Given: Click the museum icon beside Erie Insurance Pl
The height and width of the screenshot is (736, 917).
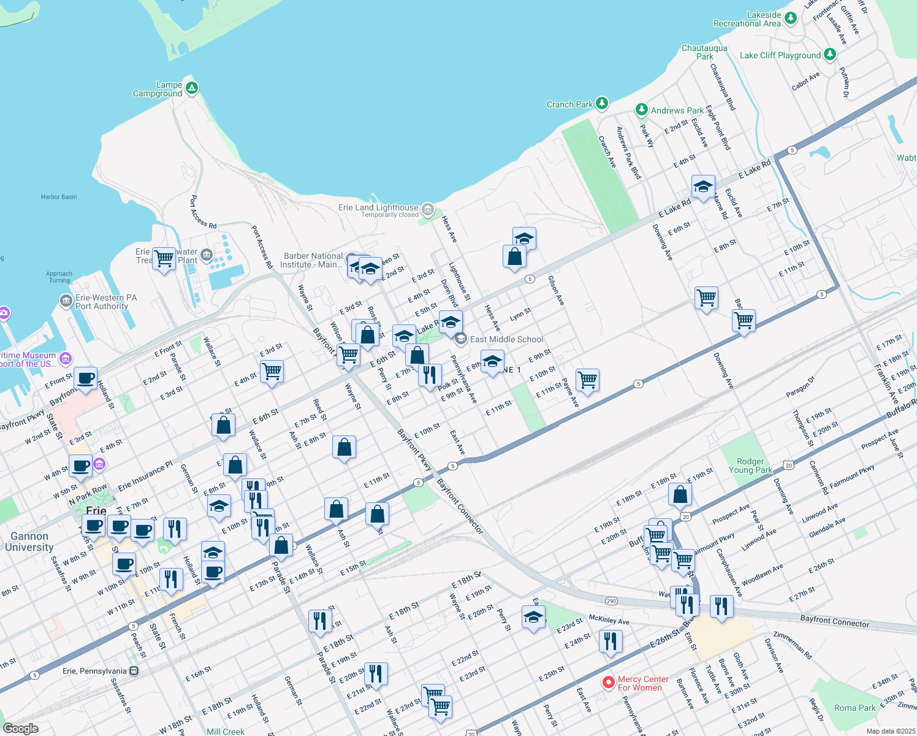Looking at the screenshot, I should click(99, 465).
